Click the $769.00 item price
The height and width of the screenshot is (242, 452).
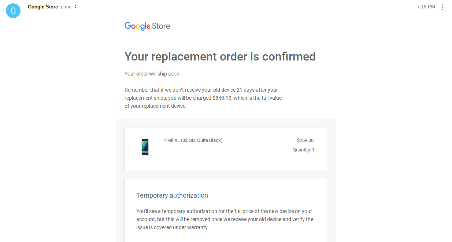click(x=305, y=140)
